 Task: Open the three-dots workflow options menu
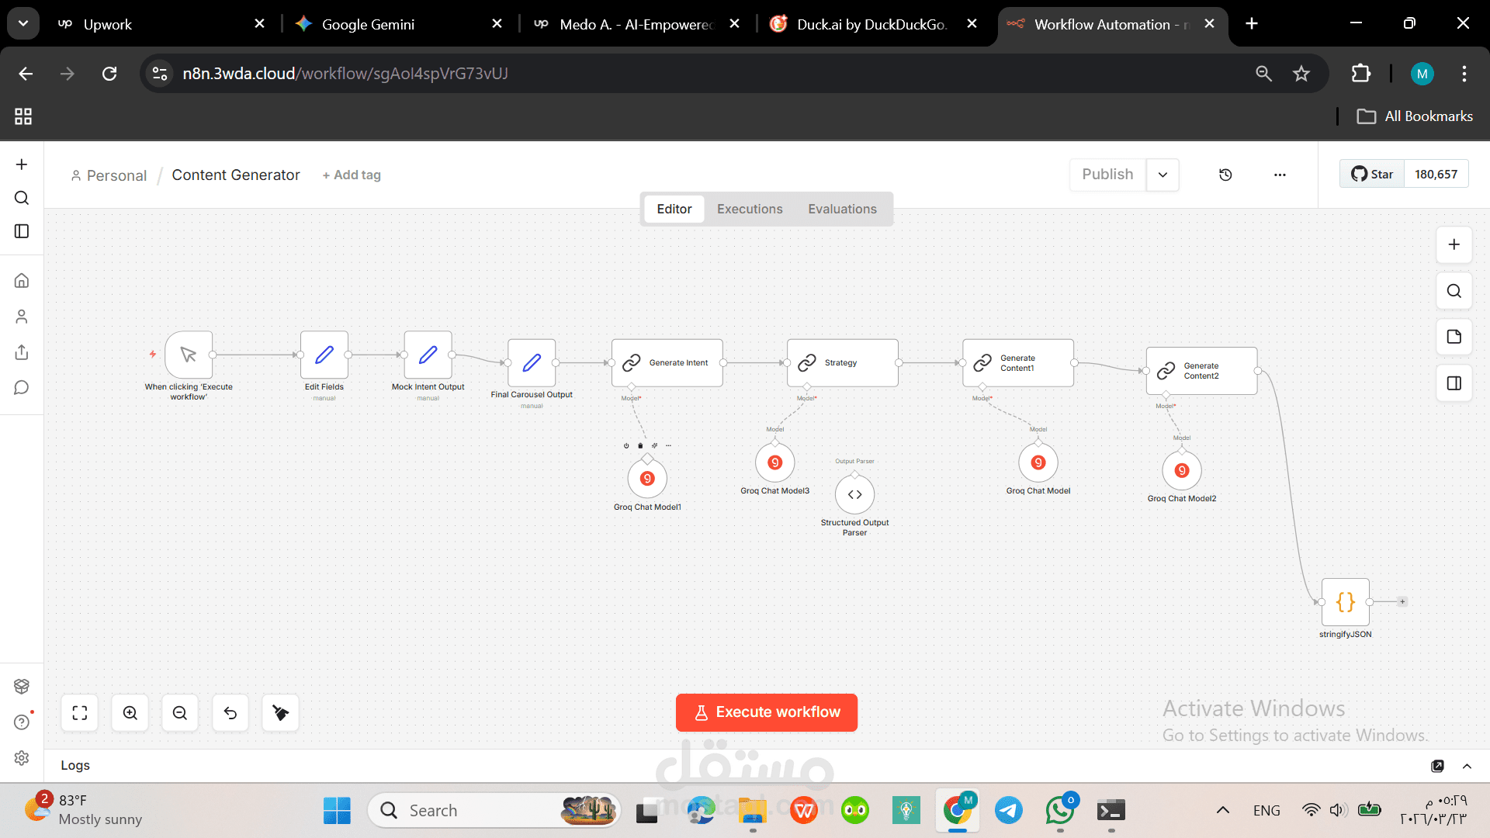(1280, 175)
